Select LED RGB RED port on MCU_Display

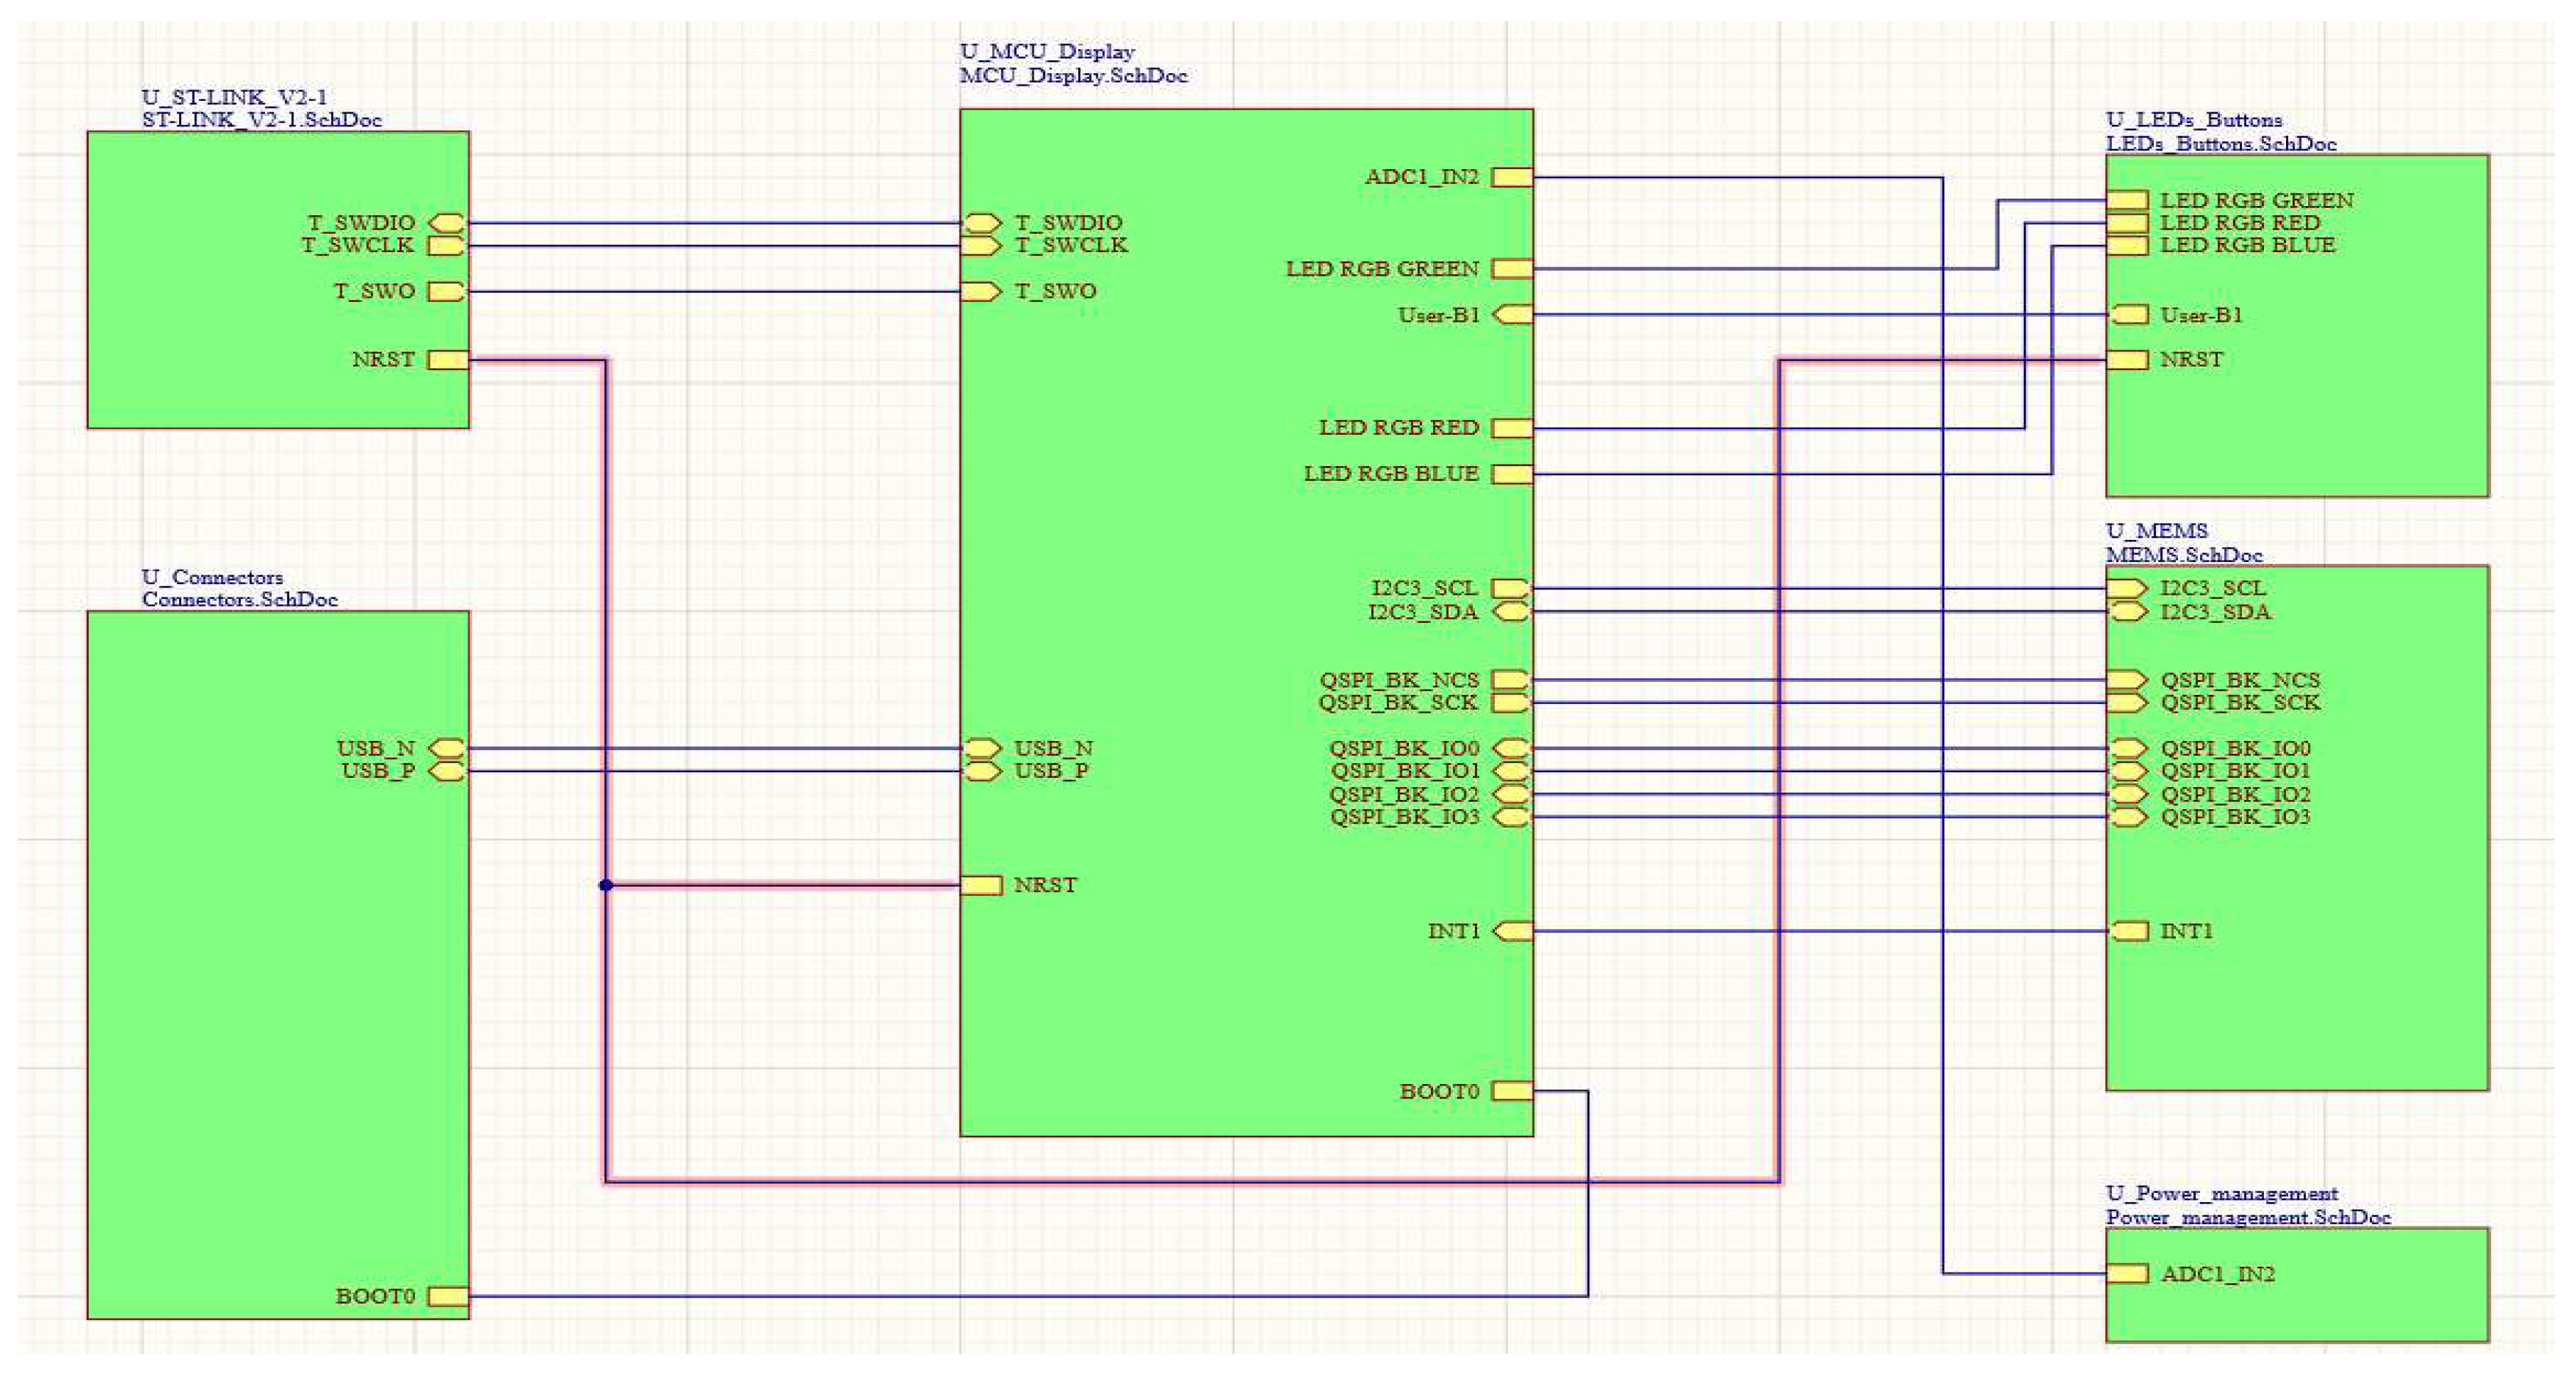click(x=1512, y=428)
